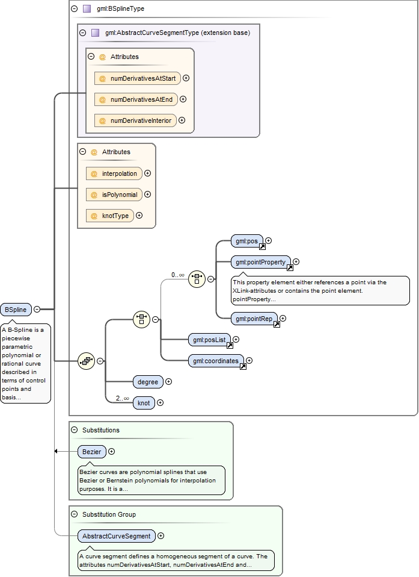
Task: Collapse the Substitutions section
Action: click(74, 430)
